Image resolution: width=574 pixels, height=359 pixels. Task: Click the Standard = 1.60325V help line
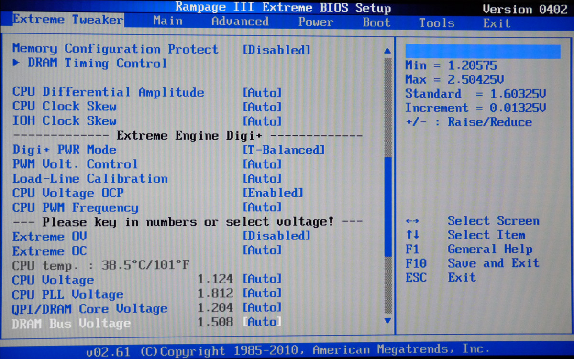coord(475,94)
